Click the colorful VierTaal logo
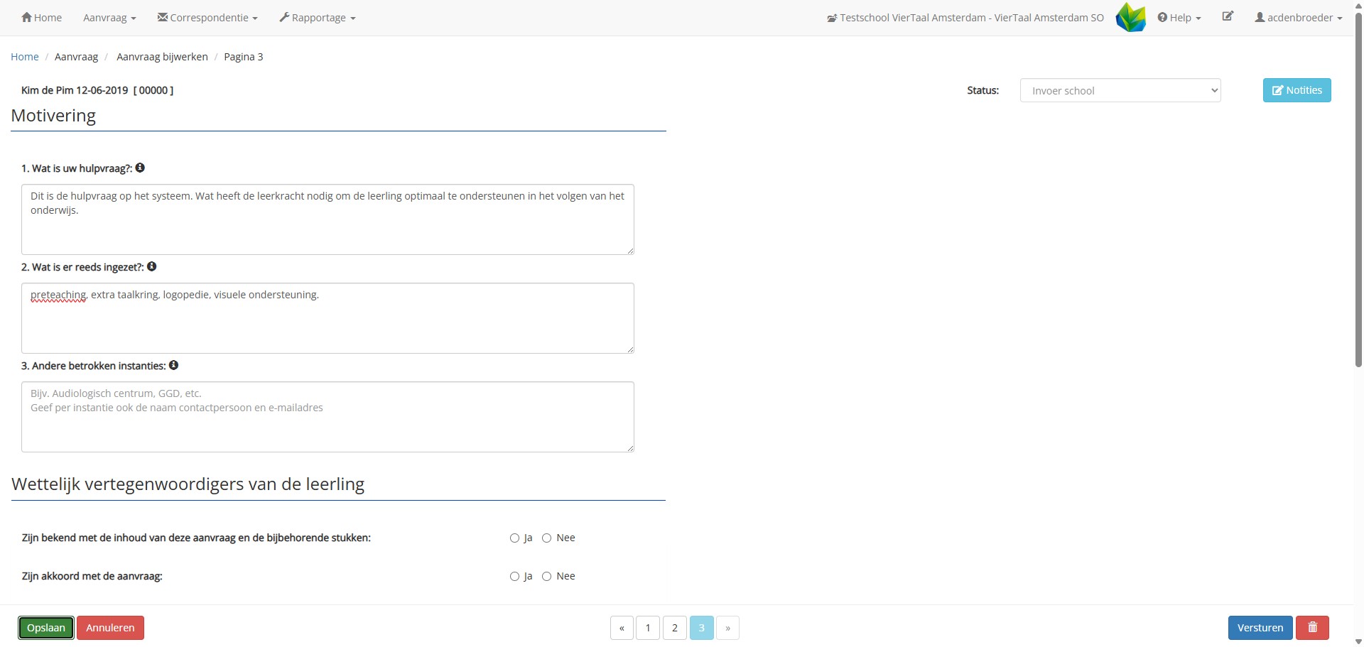The width and height of the screenshot is (1364, 647). (x=1130, y=18)
